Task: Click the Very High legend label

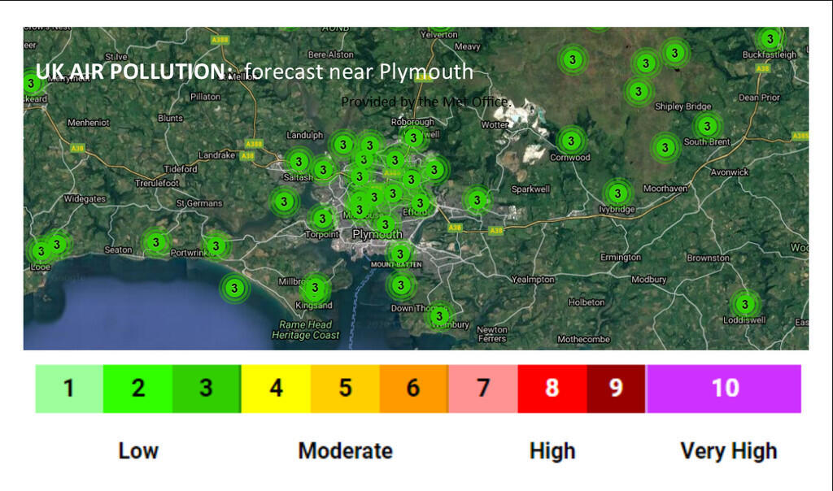Action: 728,451
